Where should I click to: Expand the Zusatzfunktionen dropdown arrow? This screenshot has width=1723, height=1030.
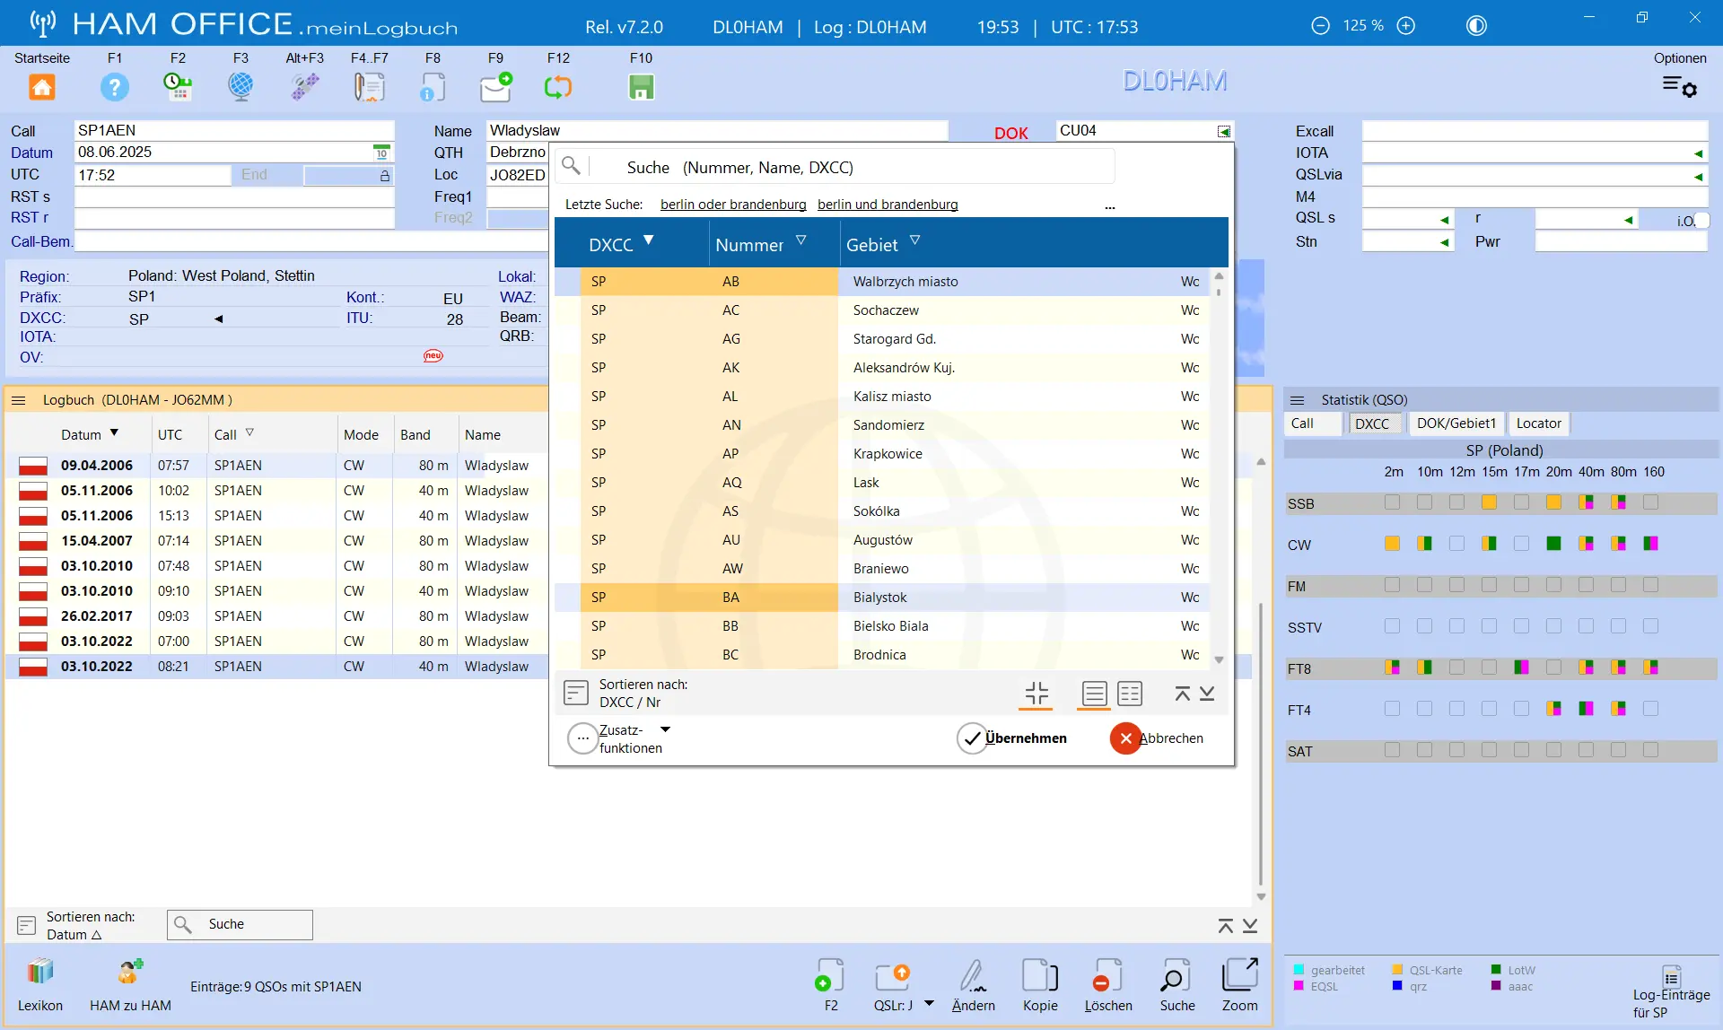(x=665, y=729)
